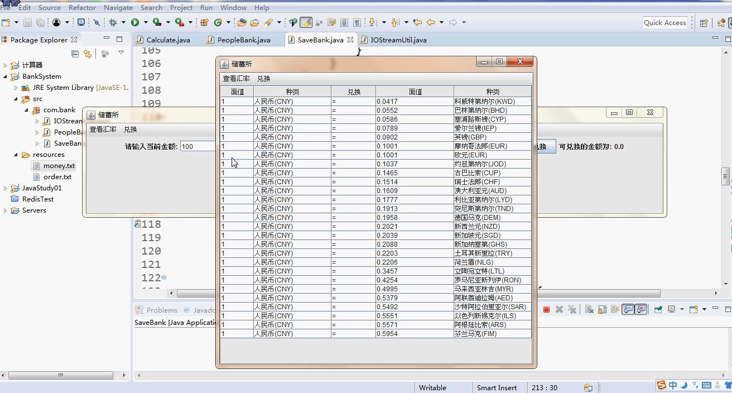Expand the 计算器 project node
The height and width of the screenshot is (393, 732).
coord(6,65)
